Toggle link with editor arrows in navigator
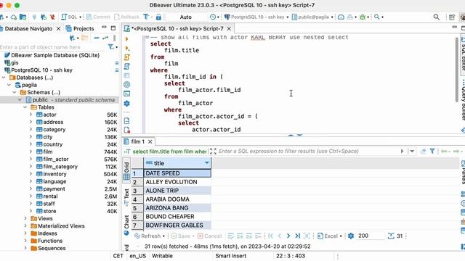This screenshot has width=465, height=261. point(105,38)
